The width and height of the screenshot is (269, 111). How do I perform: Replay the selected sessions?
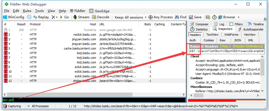pos(41,17)
